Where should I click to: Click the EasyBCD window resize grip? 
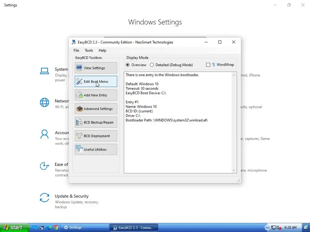pyautogui.click(x=238, y=181)
